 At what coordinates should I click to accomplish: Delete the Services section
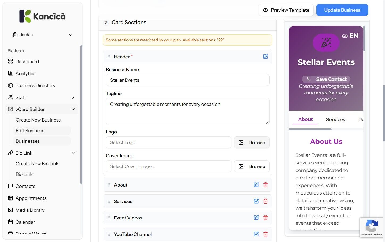point(266,201)
